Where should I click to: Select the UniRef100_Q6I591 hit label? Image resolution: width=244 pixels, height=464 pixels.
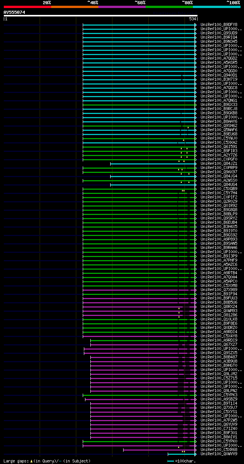pos(219,147)
